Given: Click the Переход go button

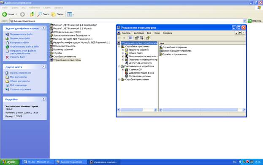Looking at the screenshot, I should click(255, 21).
